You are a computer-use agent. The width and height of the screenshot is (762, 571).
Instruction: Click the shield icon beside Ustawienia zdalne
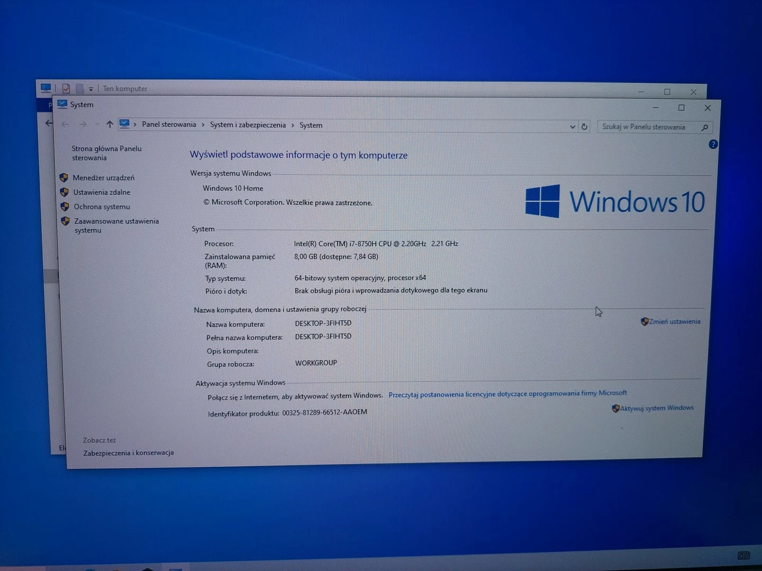pyautogui.click(x=65, y=192)
